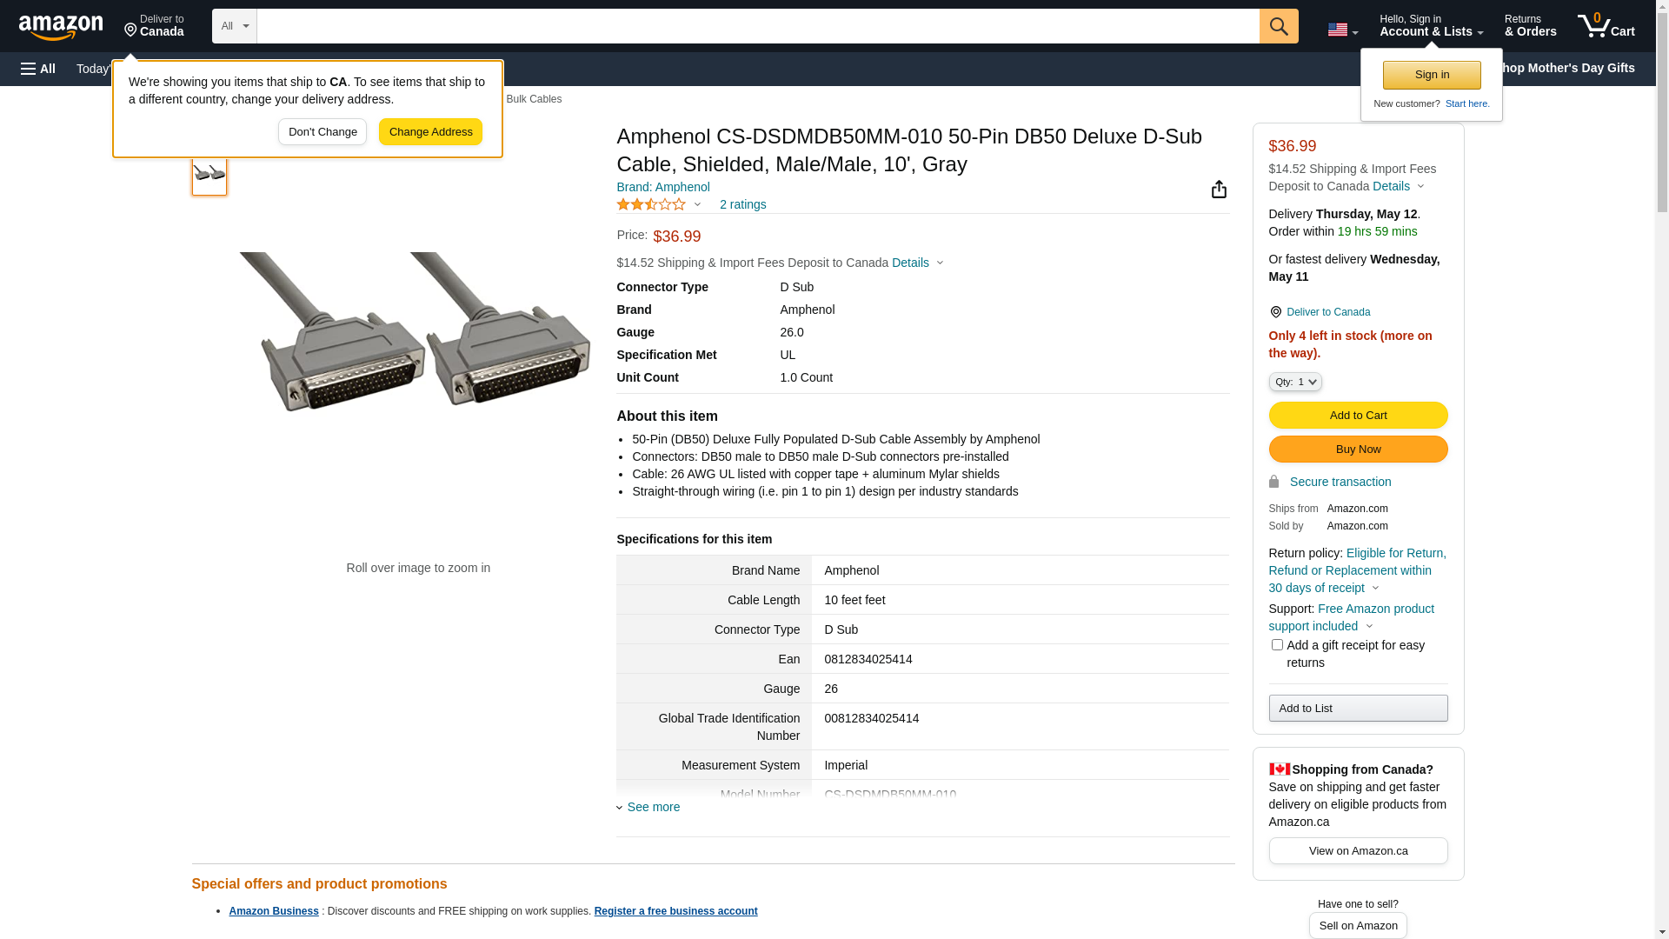Select the cable product thumbnail

209,174
